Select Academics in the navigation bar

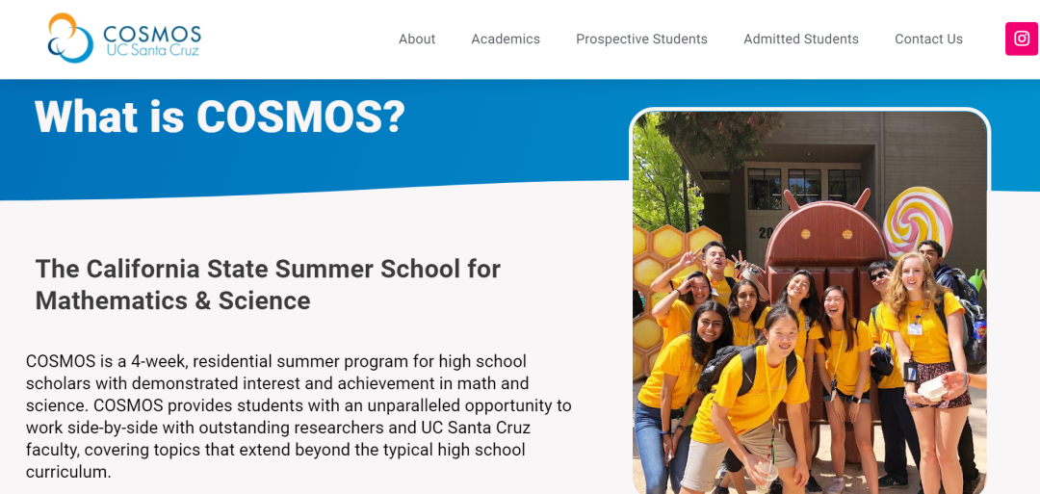tap(506, 39)
